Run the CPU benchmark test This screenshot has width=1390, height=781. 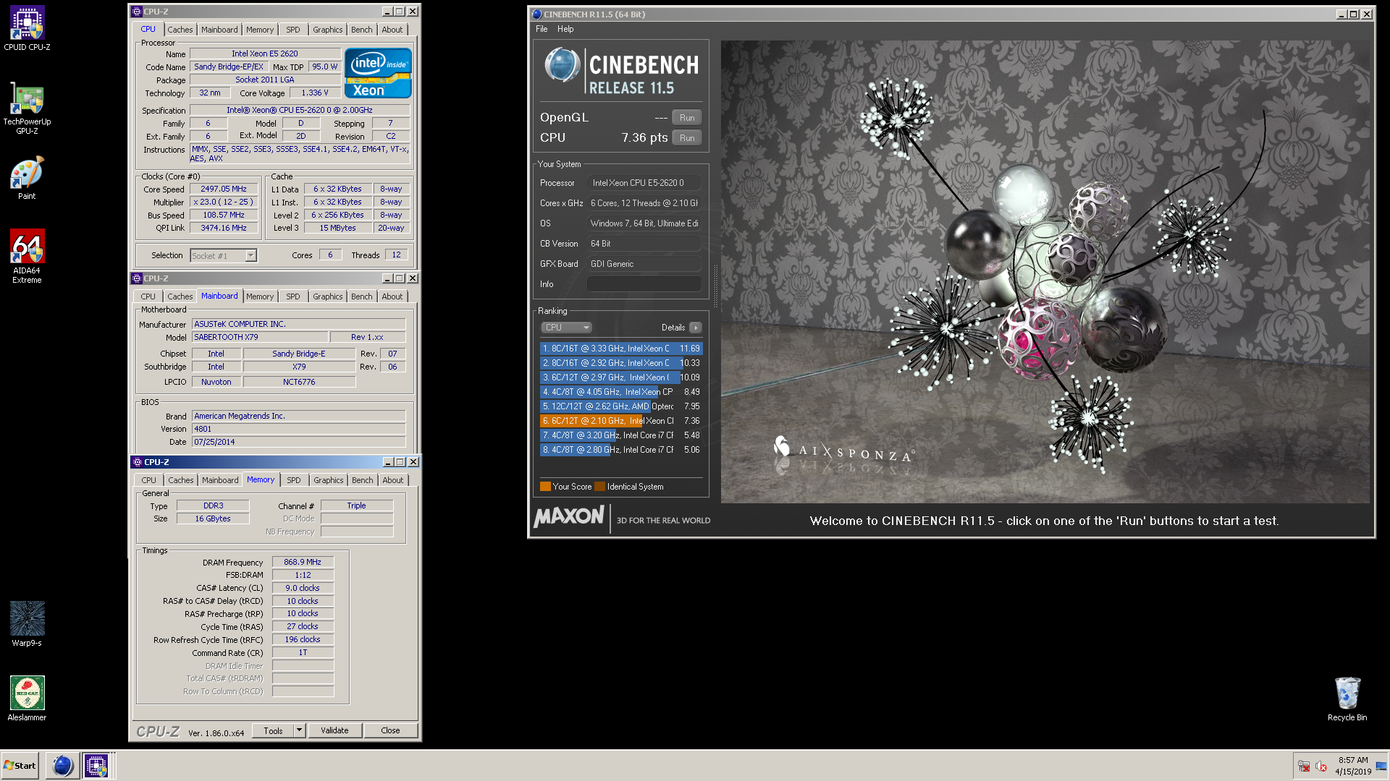click(687, 138)
